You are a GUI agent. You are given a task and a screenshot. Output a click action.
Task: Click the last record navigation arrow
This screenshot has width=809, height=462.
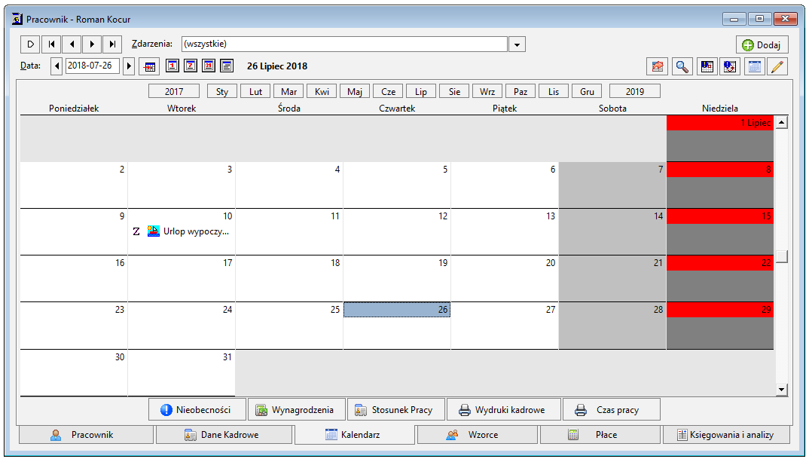click(112, 44)
